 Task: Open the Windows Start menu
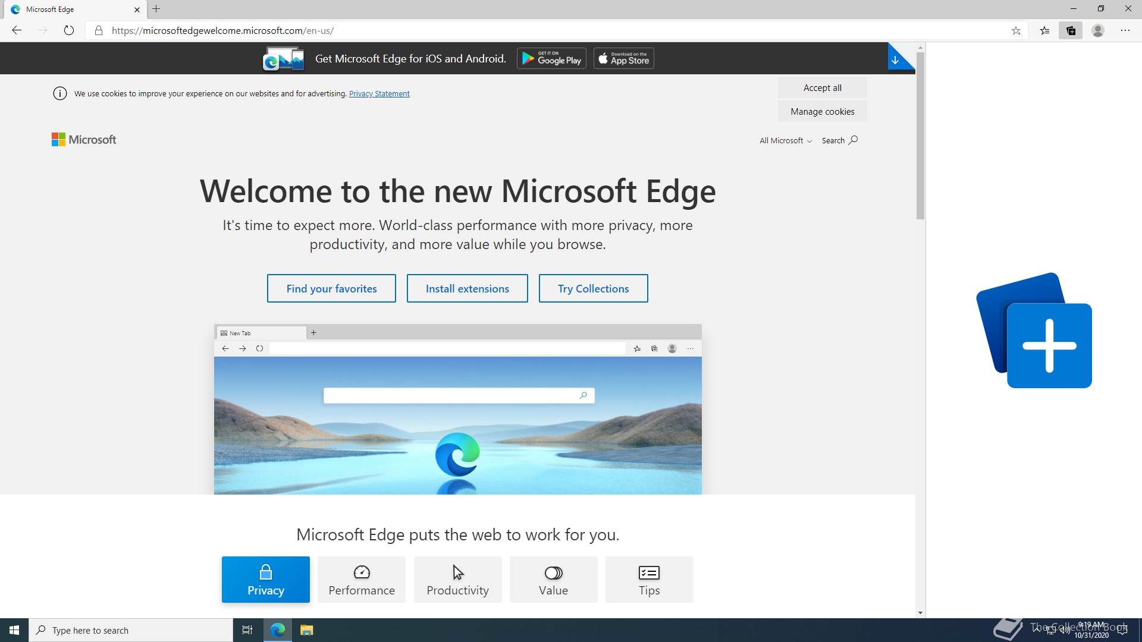14,630
